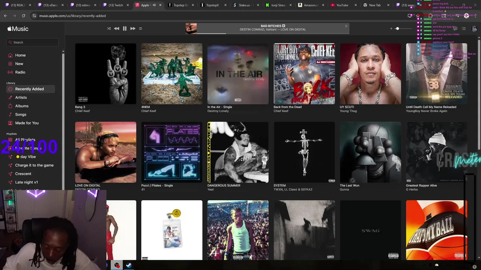
Task: Open Home in the sidebar
Action: click(30, 55)
